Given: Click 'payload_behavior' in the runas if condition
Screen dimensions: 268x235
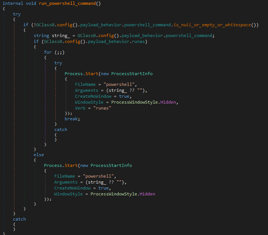Looking at the screenshot, I should tap(109, 42).
